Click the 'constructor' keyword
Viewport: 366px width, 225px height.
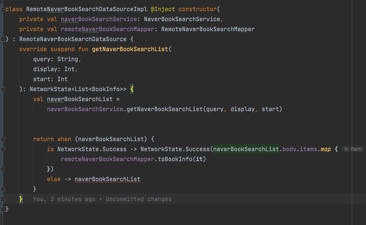click(x=198, y=9)
